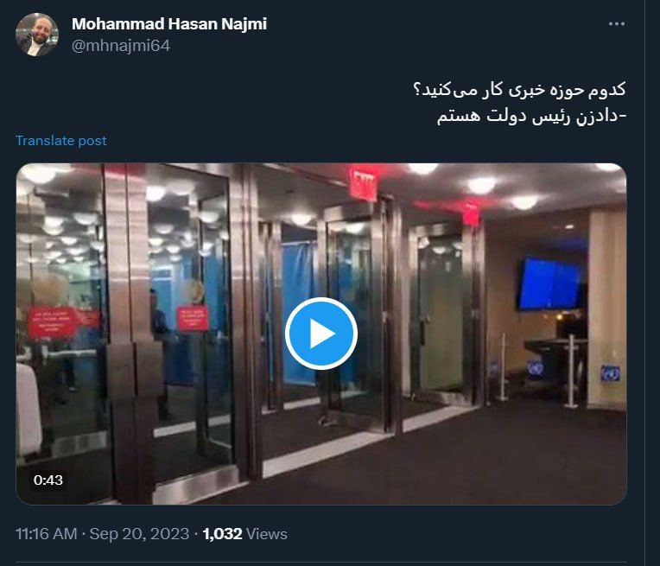Viewport: 660px width, 566px height.
Task: Select the 1,032 view count number
Action: point(222,533)
